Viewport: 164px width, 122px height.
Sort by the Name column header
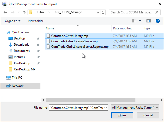(x=78, y=28)
